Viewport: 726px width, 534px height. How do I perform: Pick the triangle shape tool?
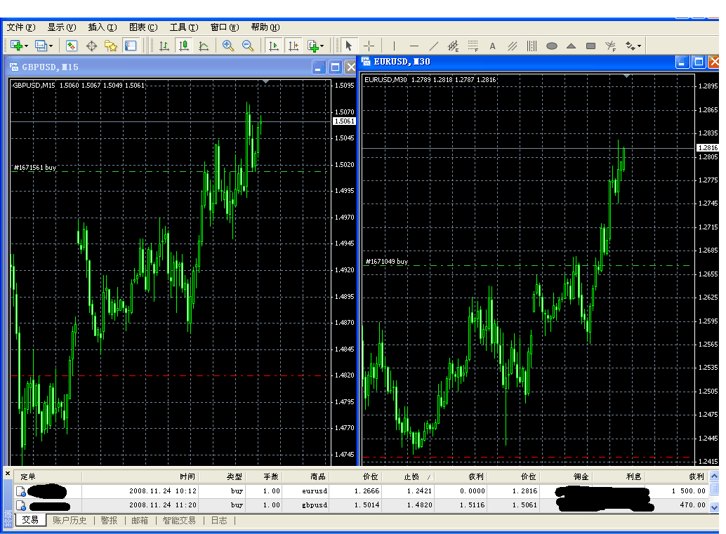point(572,46)
